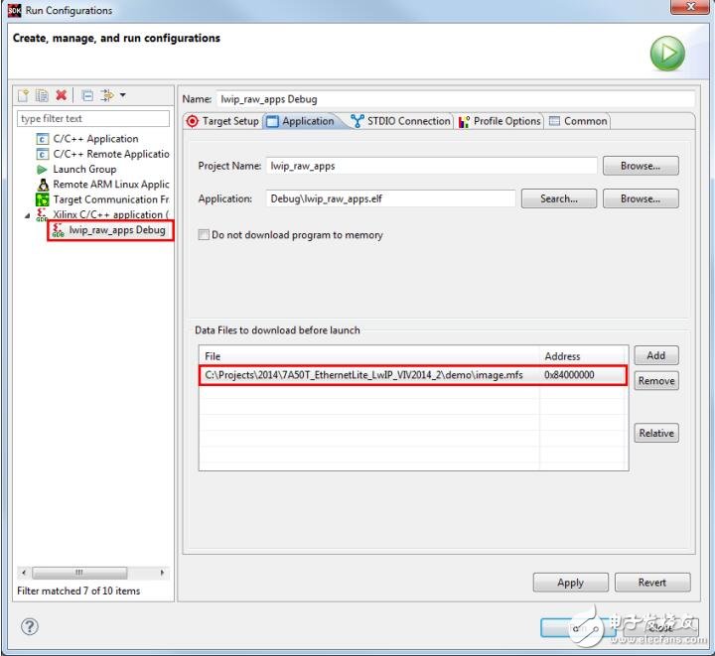Image resolution: width=715 pixels, height=656 pixels.
Task: Collapse the Xilinx C/C++ application tree node
Action: [28, 214]
